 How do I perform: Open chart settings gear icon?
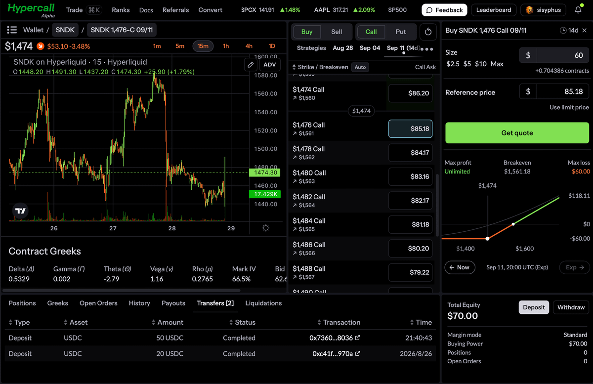266,228
